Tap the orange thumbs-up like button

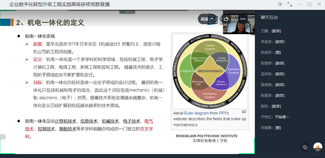pyautogui.click(x=317, y=147)
